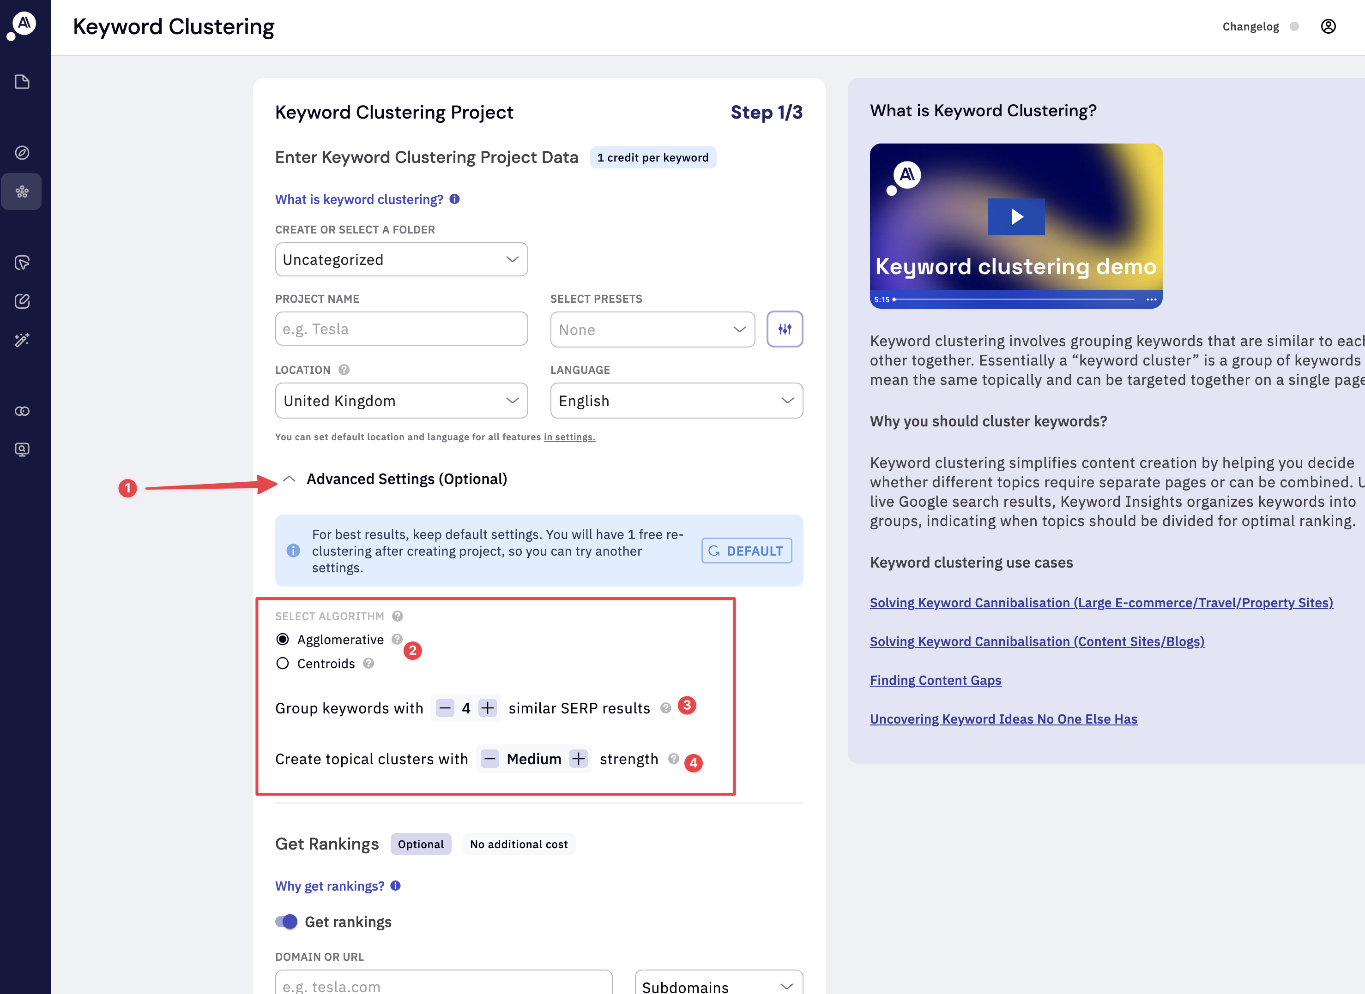
Task: Select the Agglomerative algorithm radio button
Action: (x=283, y=639)
